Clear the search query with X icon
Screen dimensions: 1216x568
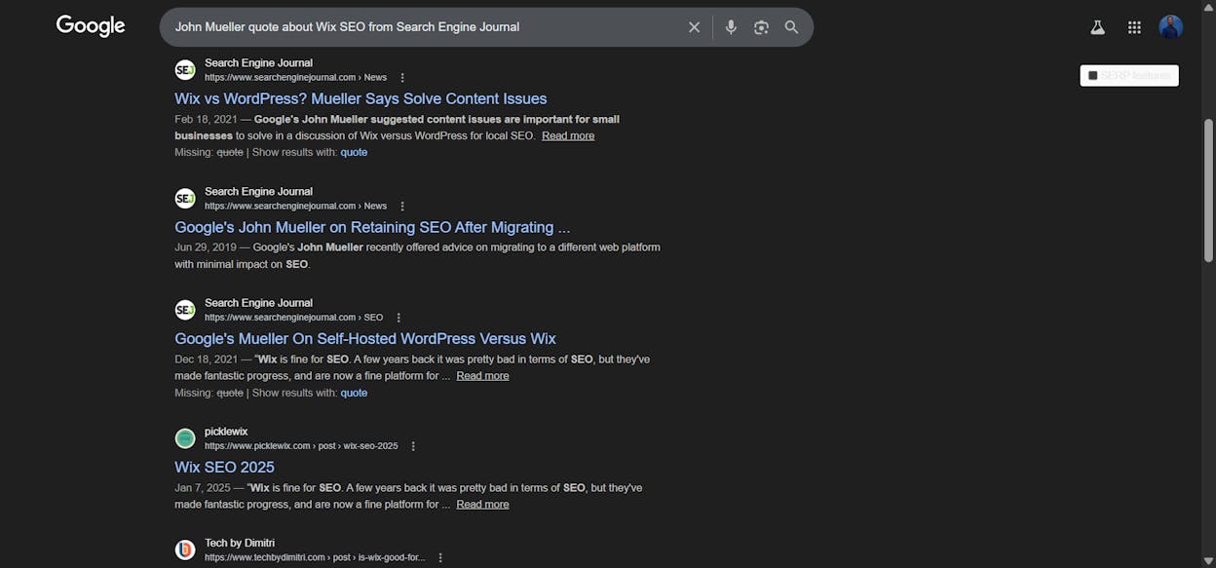694,27
